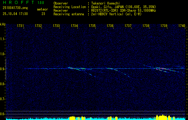Viewport: 188px width, 120px height.
Task: Click observer name Takanori Kawachi
Action: 106,3
